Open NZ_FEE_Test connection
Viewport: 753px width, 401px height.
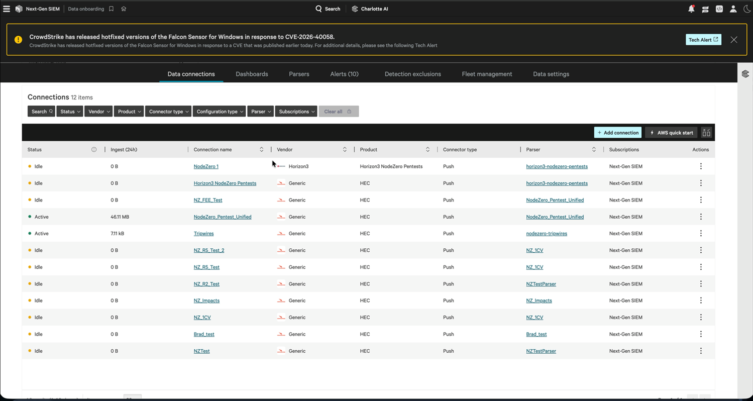208,200
